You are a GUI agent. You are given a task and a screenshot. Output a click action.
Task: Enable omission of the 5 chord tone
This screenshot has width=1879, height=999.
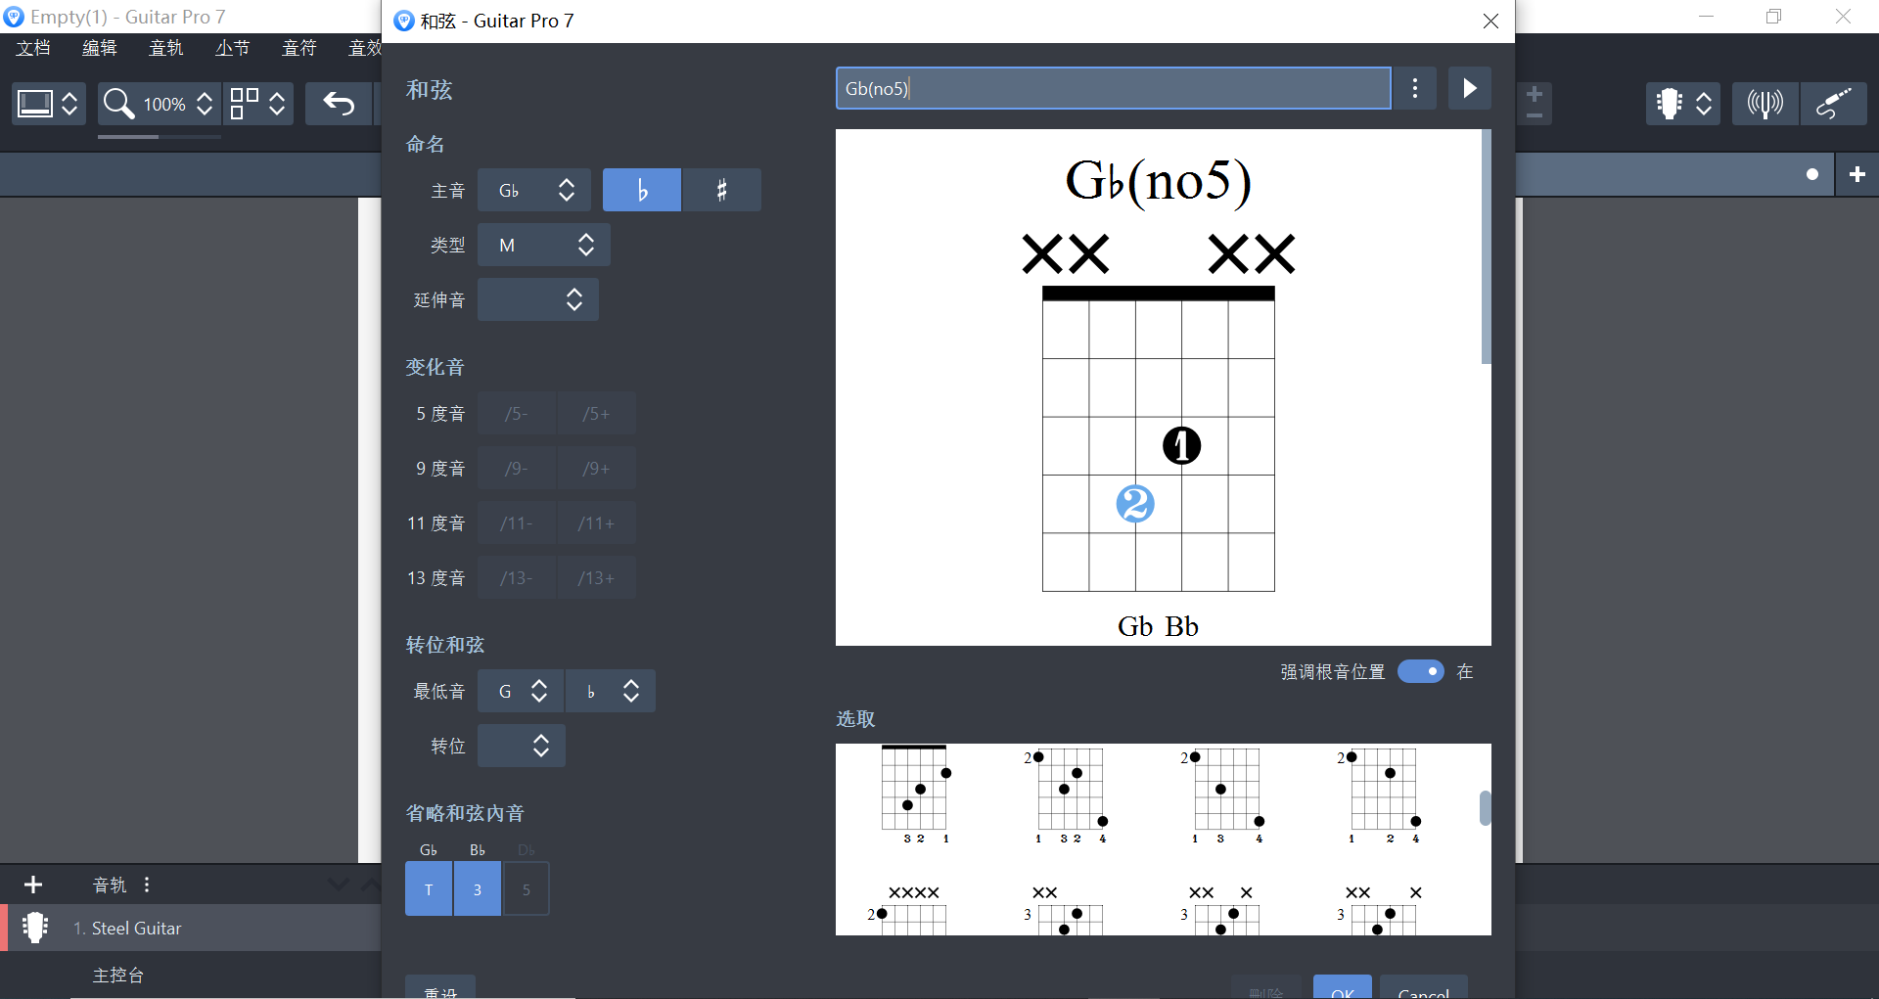[x=526, y=888]
